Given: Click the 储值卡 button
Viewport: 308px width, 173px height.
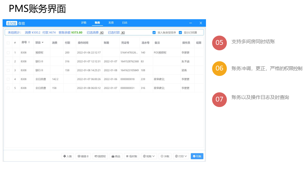Looking at the screenshot, I should coord(83,156).
